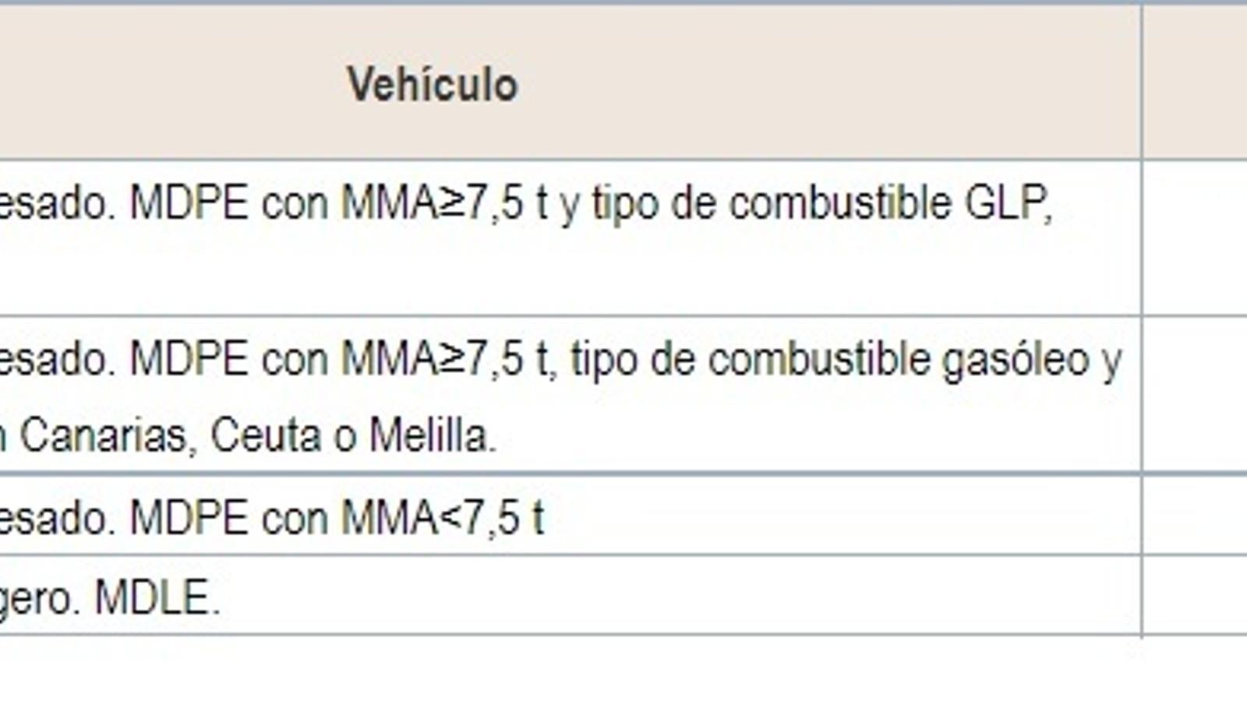Image resolution: width=1247 pixels, height=701 pixels.
Task: Click the Vehículo column header
Action: [433, 84]
